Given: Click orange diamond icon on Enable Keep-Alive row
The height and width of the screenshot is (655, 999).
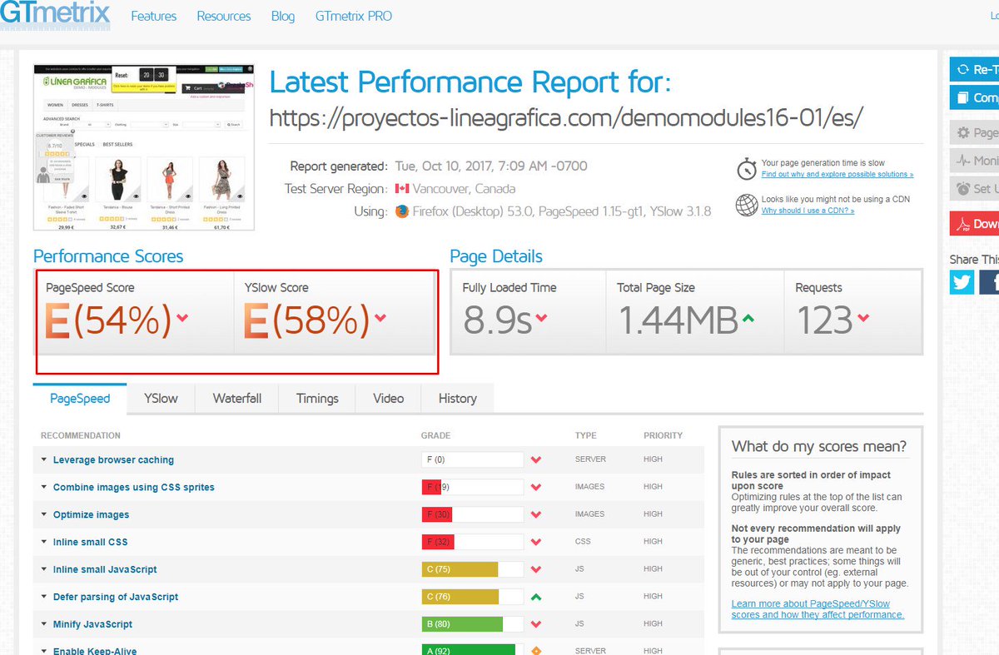Looking at the screenshot, I should pyautogui.click(x=536, y=651).
